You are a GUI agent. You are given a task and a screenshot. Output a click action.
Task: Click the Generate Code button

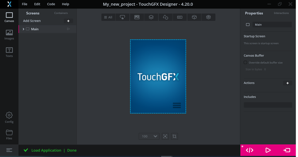250,150
